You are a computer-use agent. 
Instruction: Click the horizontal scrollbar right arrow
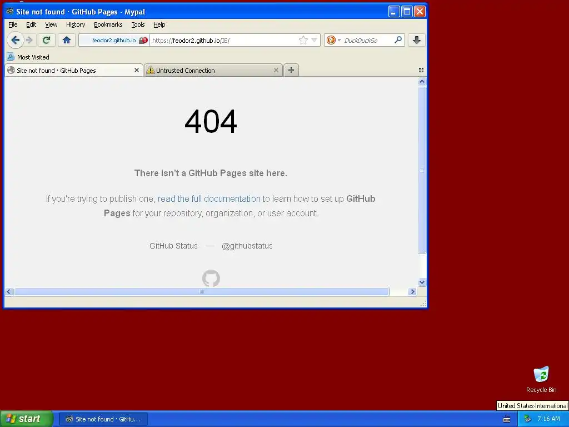(412, 291)
